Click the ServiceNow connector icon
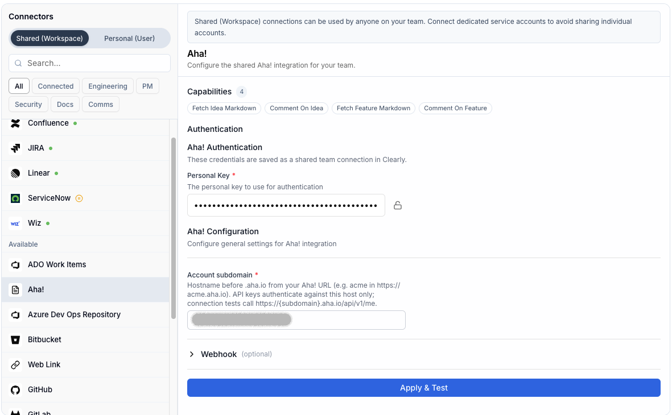The width and height of the screenshot is (672, 415). click(15, 198)
